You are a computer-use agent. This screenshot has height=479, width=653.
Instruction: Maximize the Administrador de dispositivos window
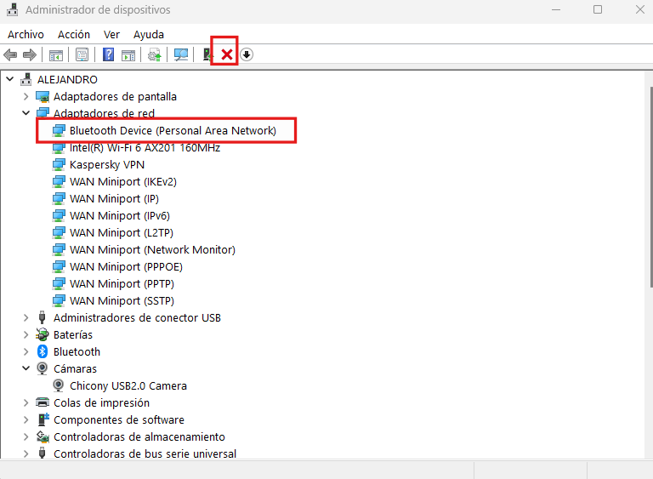click(598, 9)
